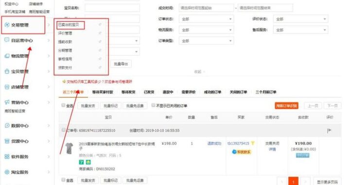Click the speaker icon in the red notice
350x185 pixels.
(64, 82)
